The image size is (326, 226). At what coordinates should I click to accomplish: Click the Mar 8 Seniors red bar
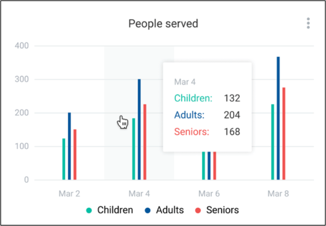(284, 134)
